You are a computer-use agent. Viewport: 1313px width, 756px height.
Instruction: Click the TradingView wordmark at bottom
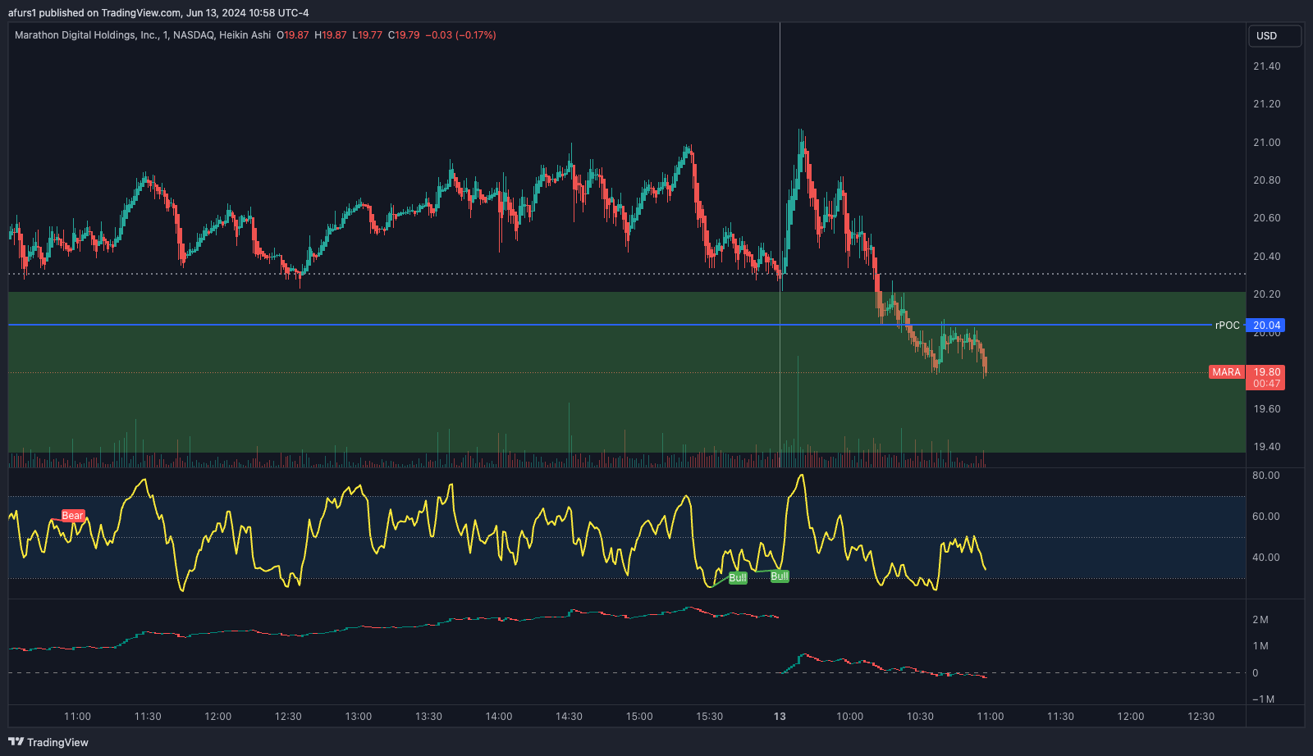point(57,742)
